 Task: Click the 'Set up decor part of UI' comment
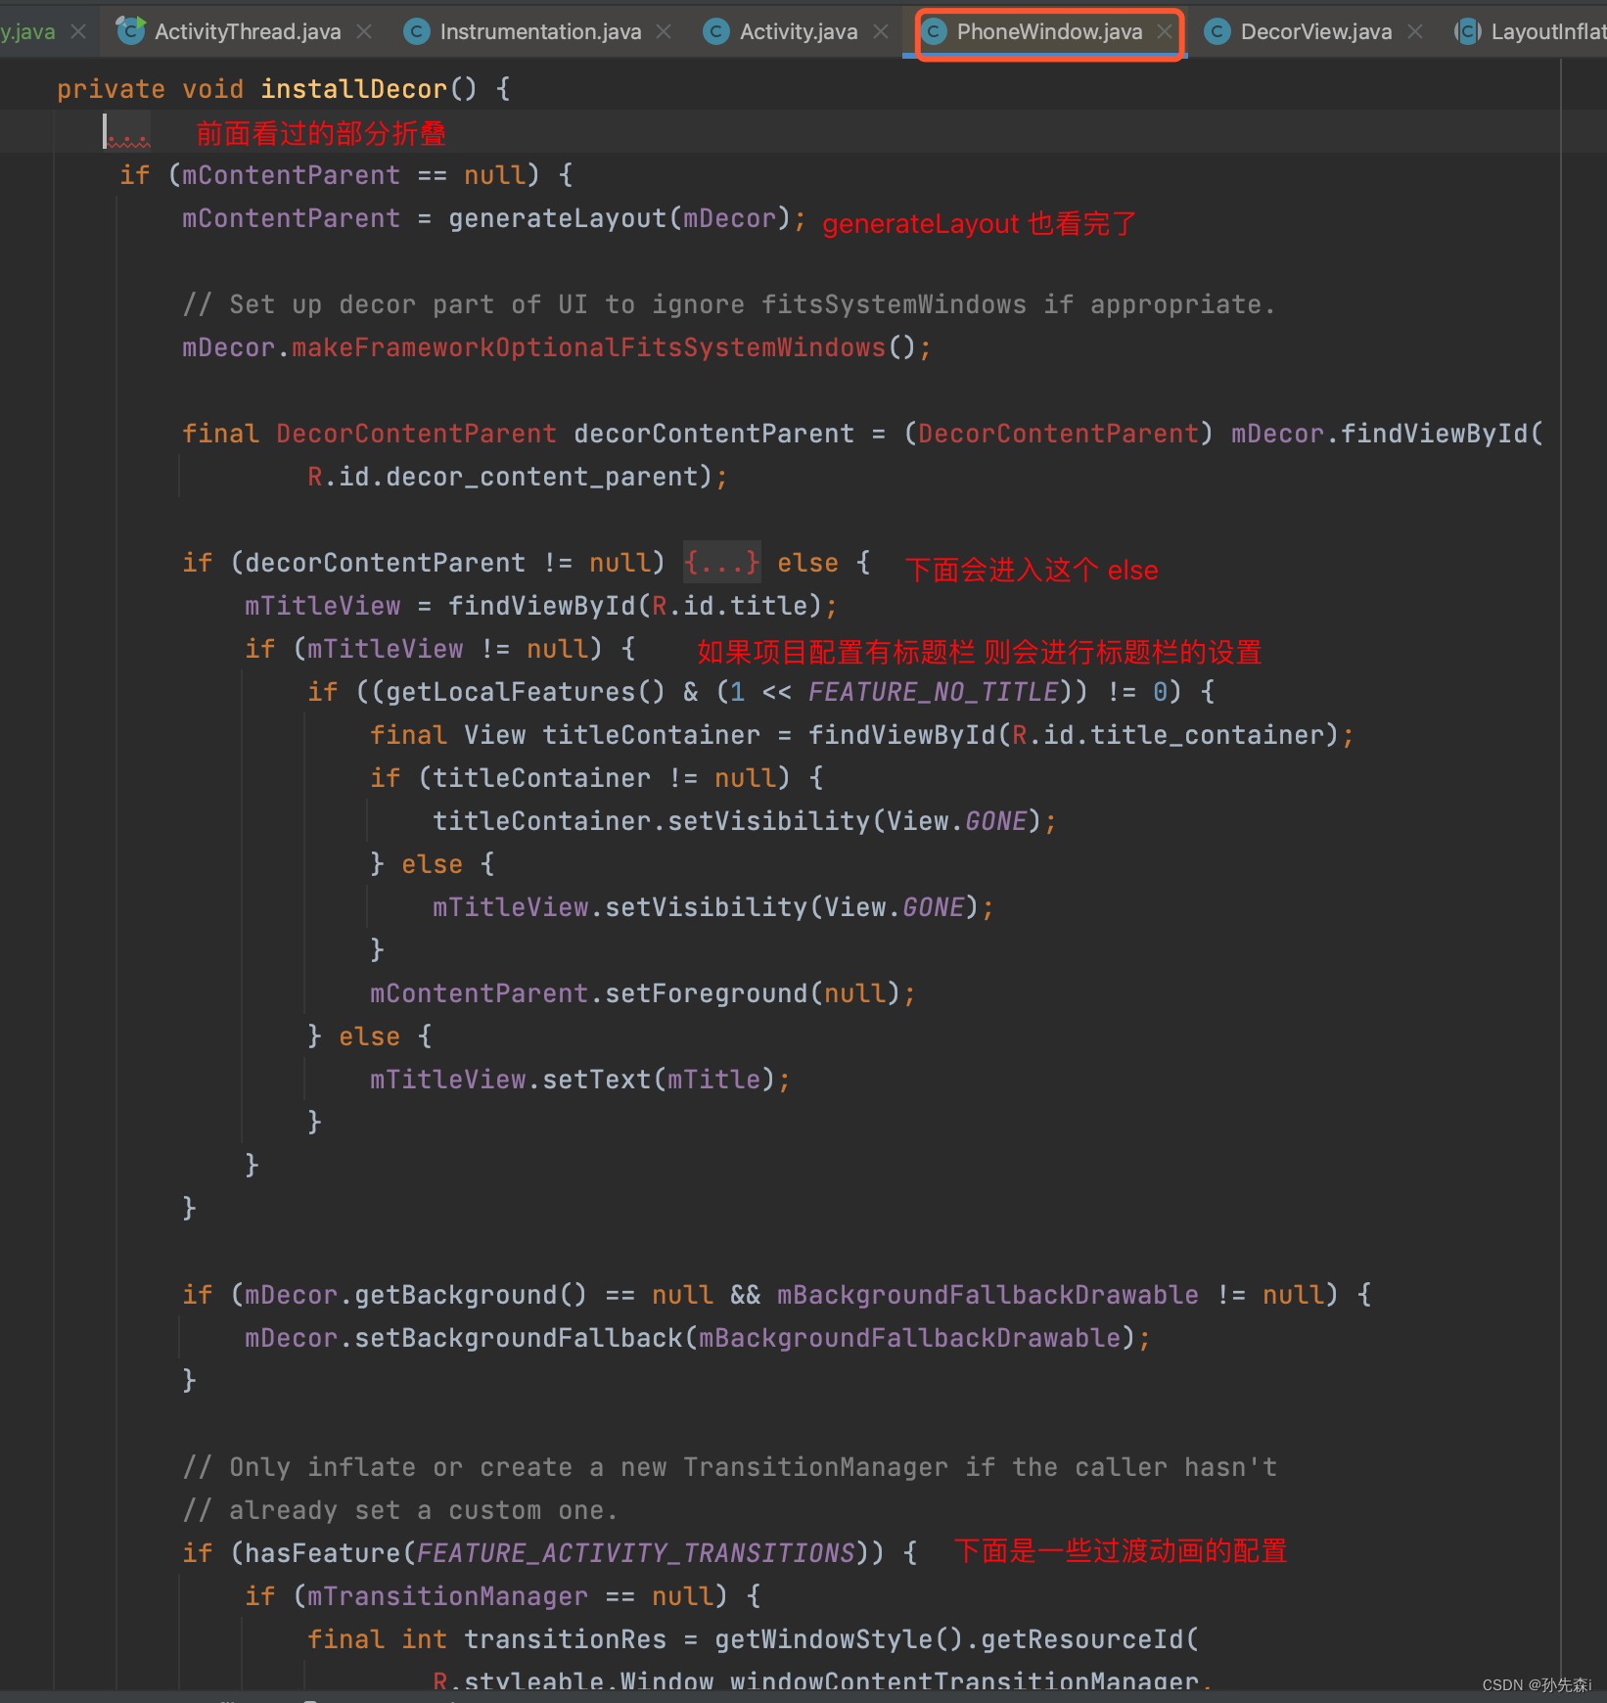tap(729, 303)
